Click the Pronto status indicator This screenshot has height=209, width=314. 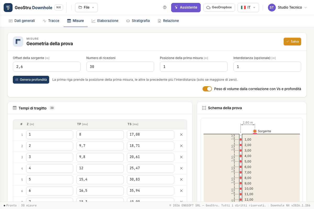click(10, 206)
